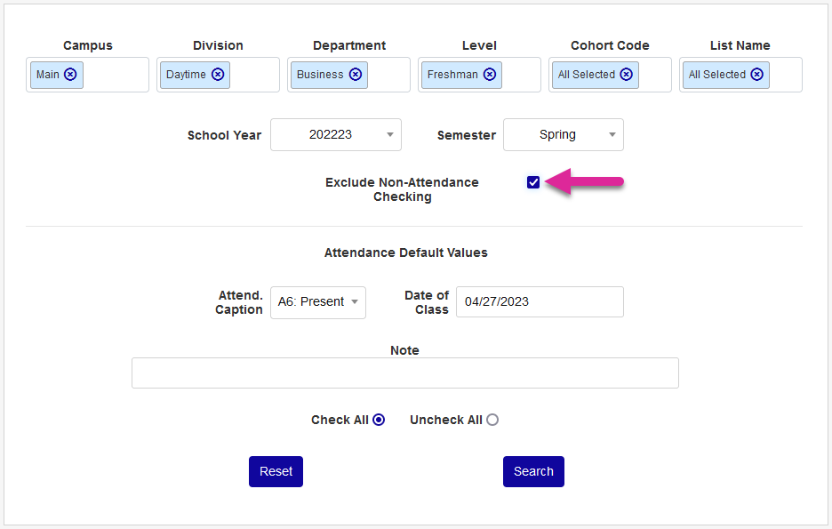This screenshot has height=529, width=832.
Task: Focus the Note text field
Action: 404,373
